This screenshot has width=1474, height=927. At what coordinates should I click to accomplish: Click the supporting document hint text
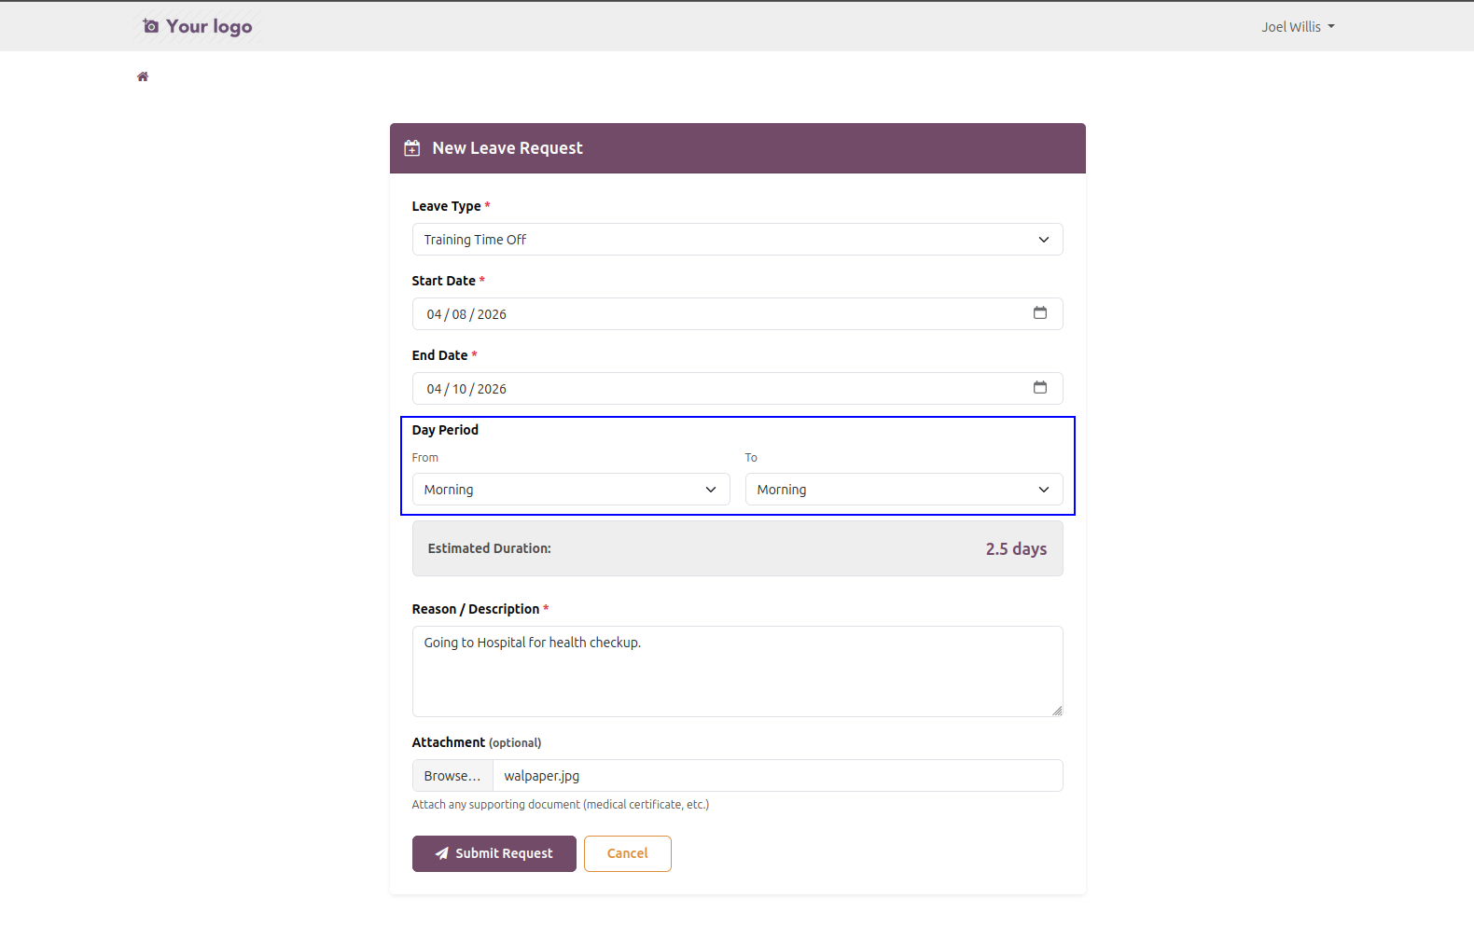click(561, 805)
